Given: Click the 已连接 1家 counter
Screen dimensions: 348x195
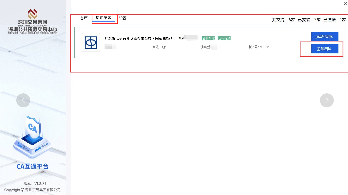Looking at the screenshot, I should point(335,20).
